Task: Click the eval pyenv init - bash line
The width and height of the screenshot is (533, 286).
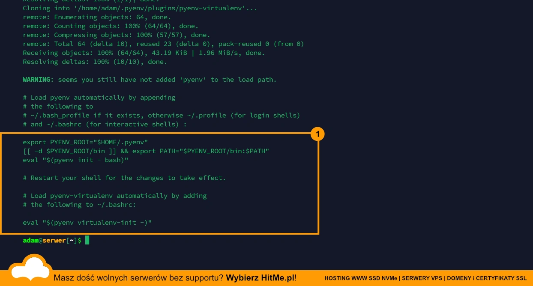Action: click(75, 160)
